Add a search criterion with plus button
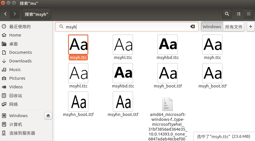This screenshot has width=255, height=141. click(251, 26)
